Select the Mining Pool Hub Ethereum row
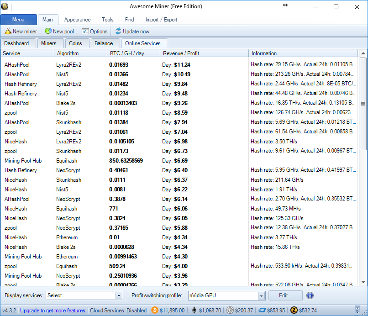 pos(179,257)
